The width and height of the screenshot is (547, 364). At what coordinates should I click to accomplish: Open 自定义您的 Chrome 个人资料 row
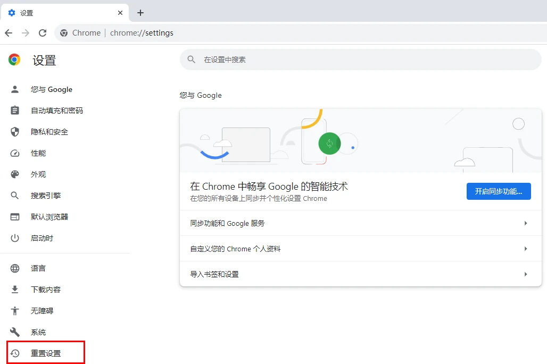coord(360,249)
